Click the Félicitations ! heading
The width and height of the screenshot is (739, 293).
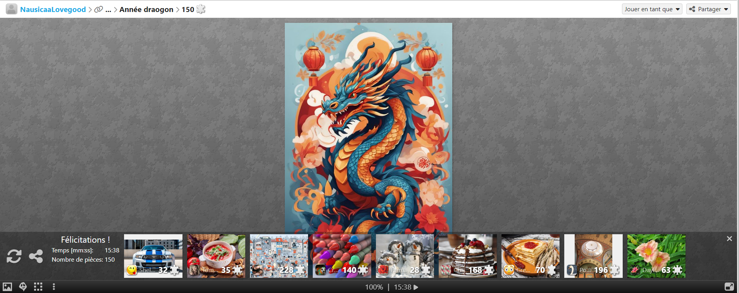tap(86, 240)
